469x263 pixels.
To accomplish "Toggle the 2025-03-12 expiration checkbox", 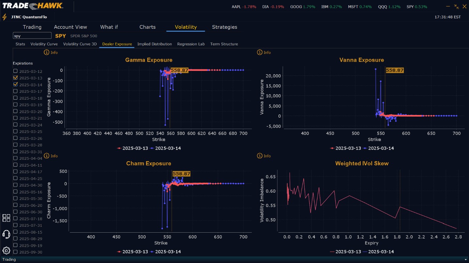I will (15, 71).
